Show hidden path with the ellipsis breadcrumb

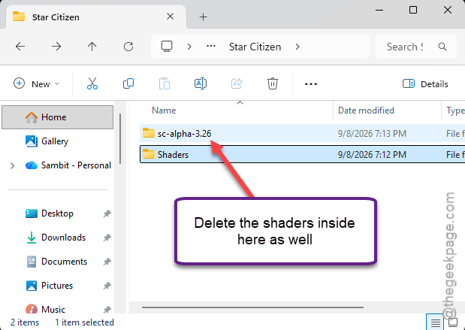point(211,47)
